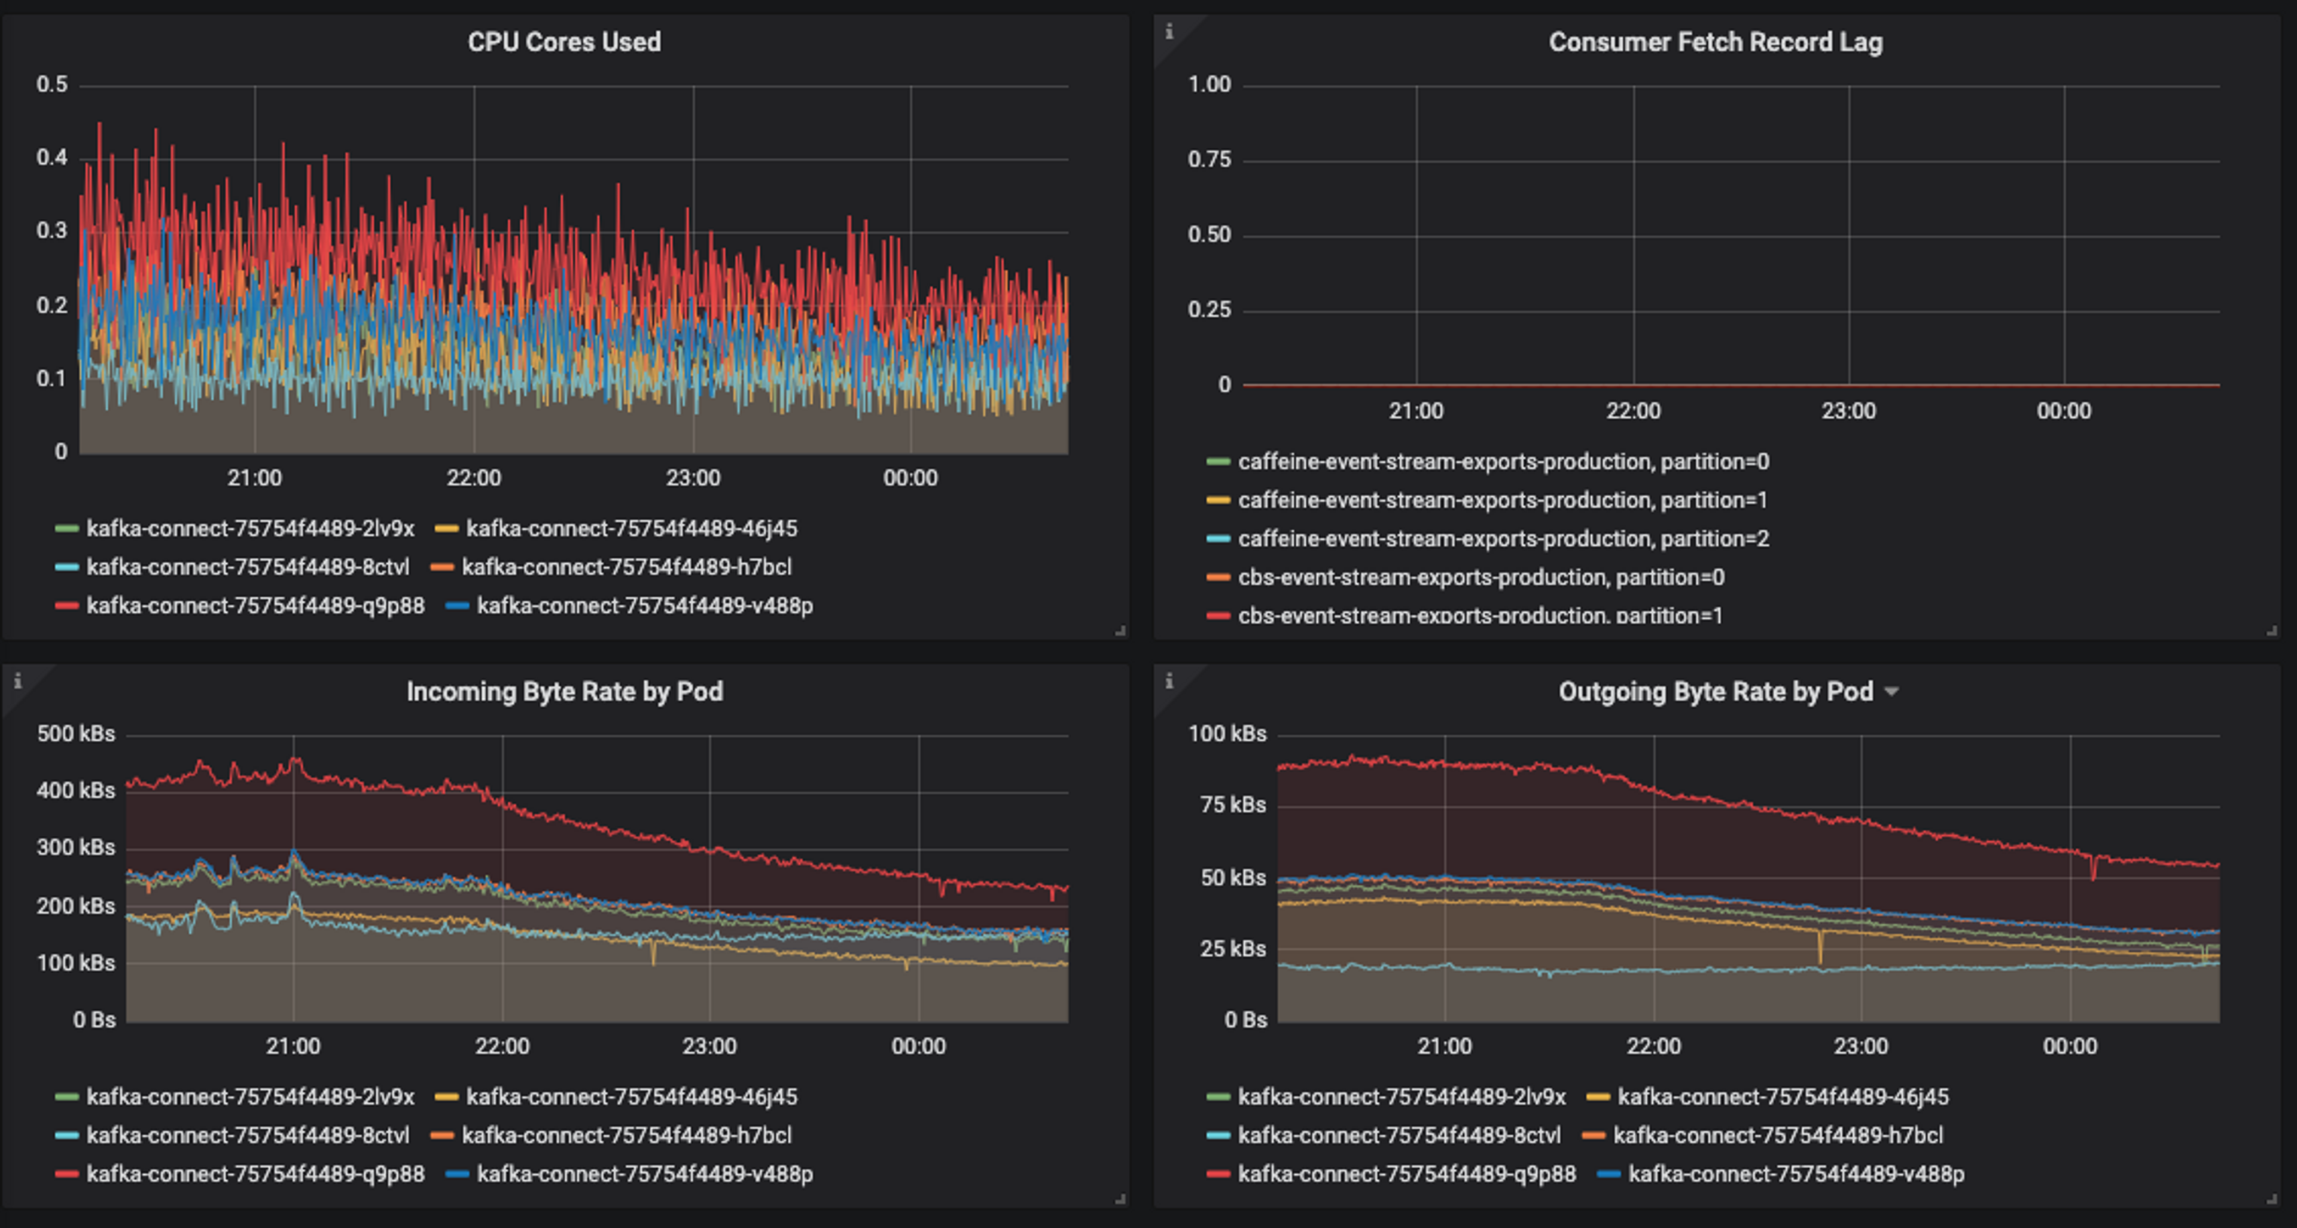Click red swatch for cbs partition=1
This screenshot has width=2297, height=1228.
pyautogui.click(x=1218, y=616)
